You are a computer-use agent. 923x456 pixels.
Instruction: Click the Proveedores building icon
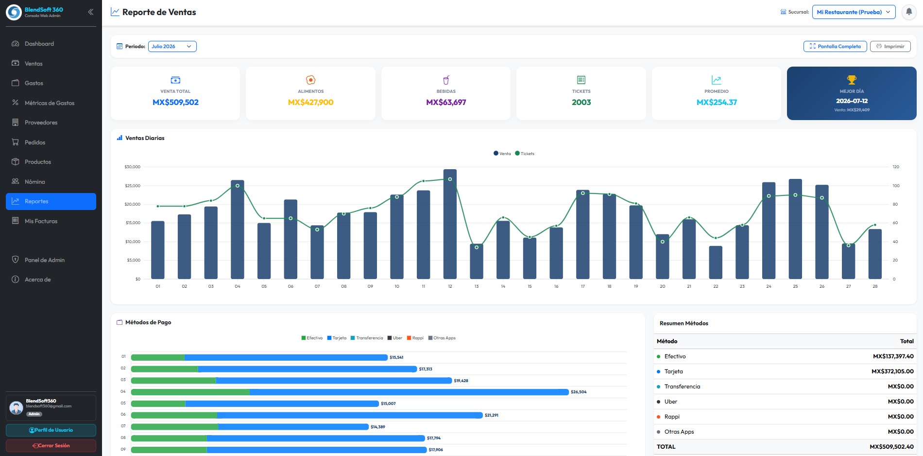[x=16, y=123]
